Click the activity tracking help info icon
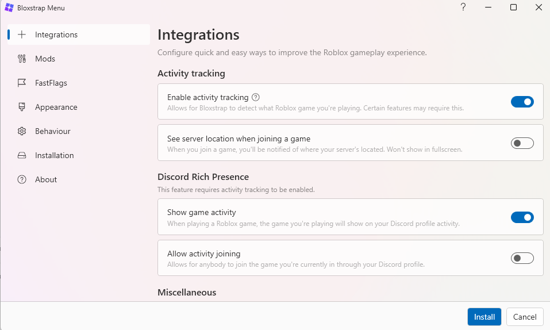 coord(256,97)
